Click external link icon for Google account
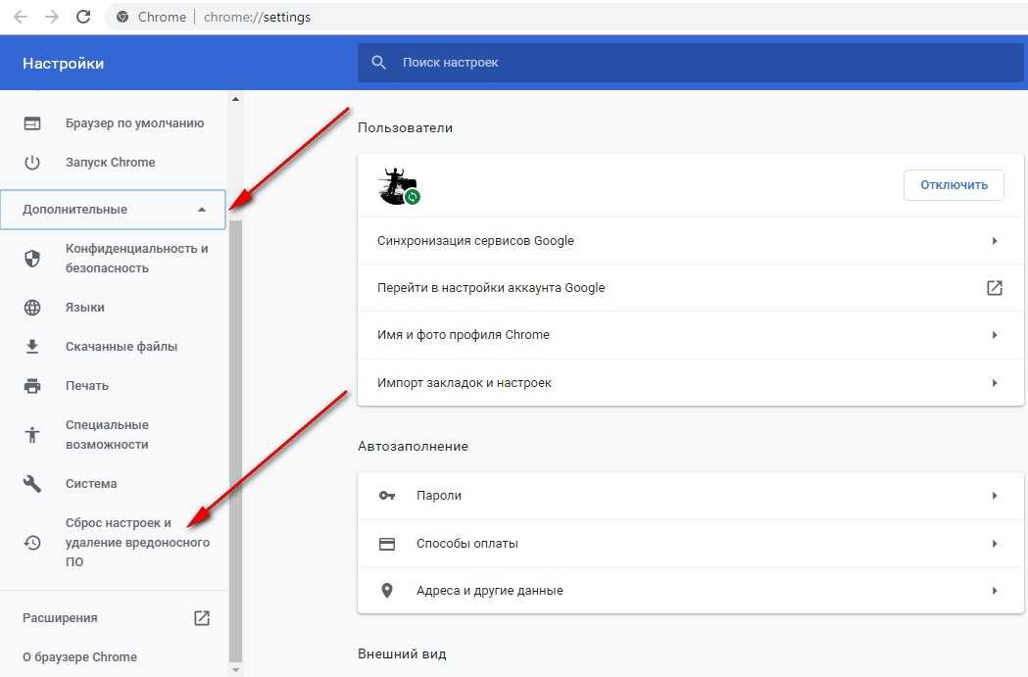Image resolution: width=1028 pixels, height=677 pixels. click(x=995, y=288)
